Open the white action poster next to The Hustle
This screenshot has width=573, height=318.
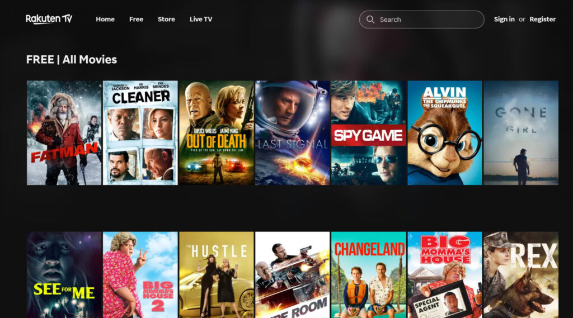[292, 275]
